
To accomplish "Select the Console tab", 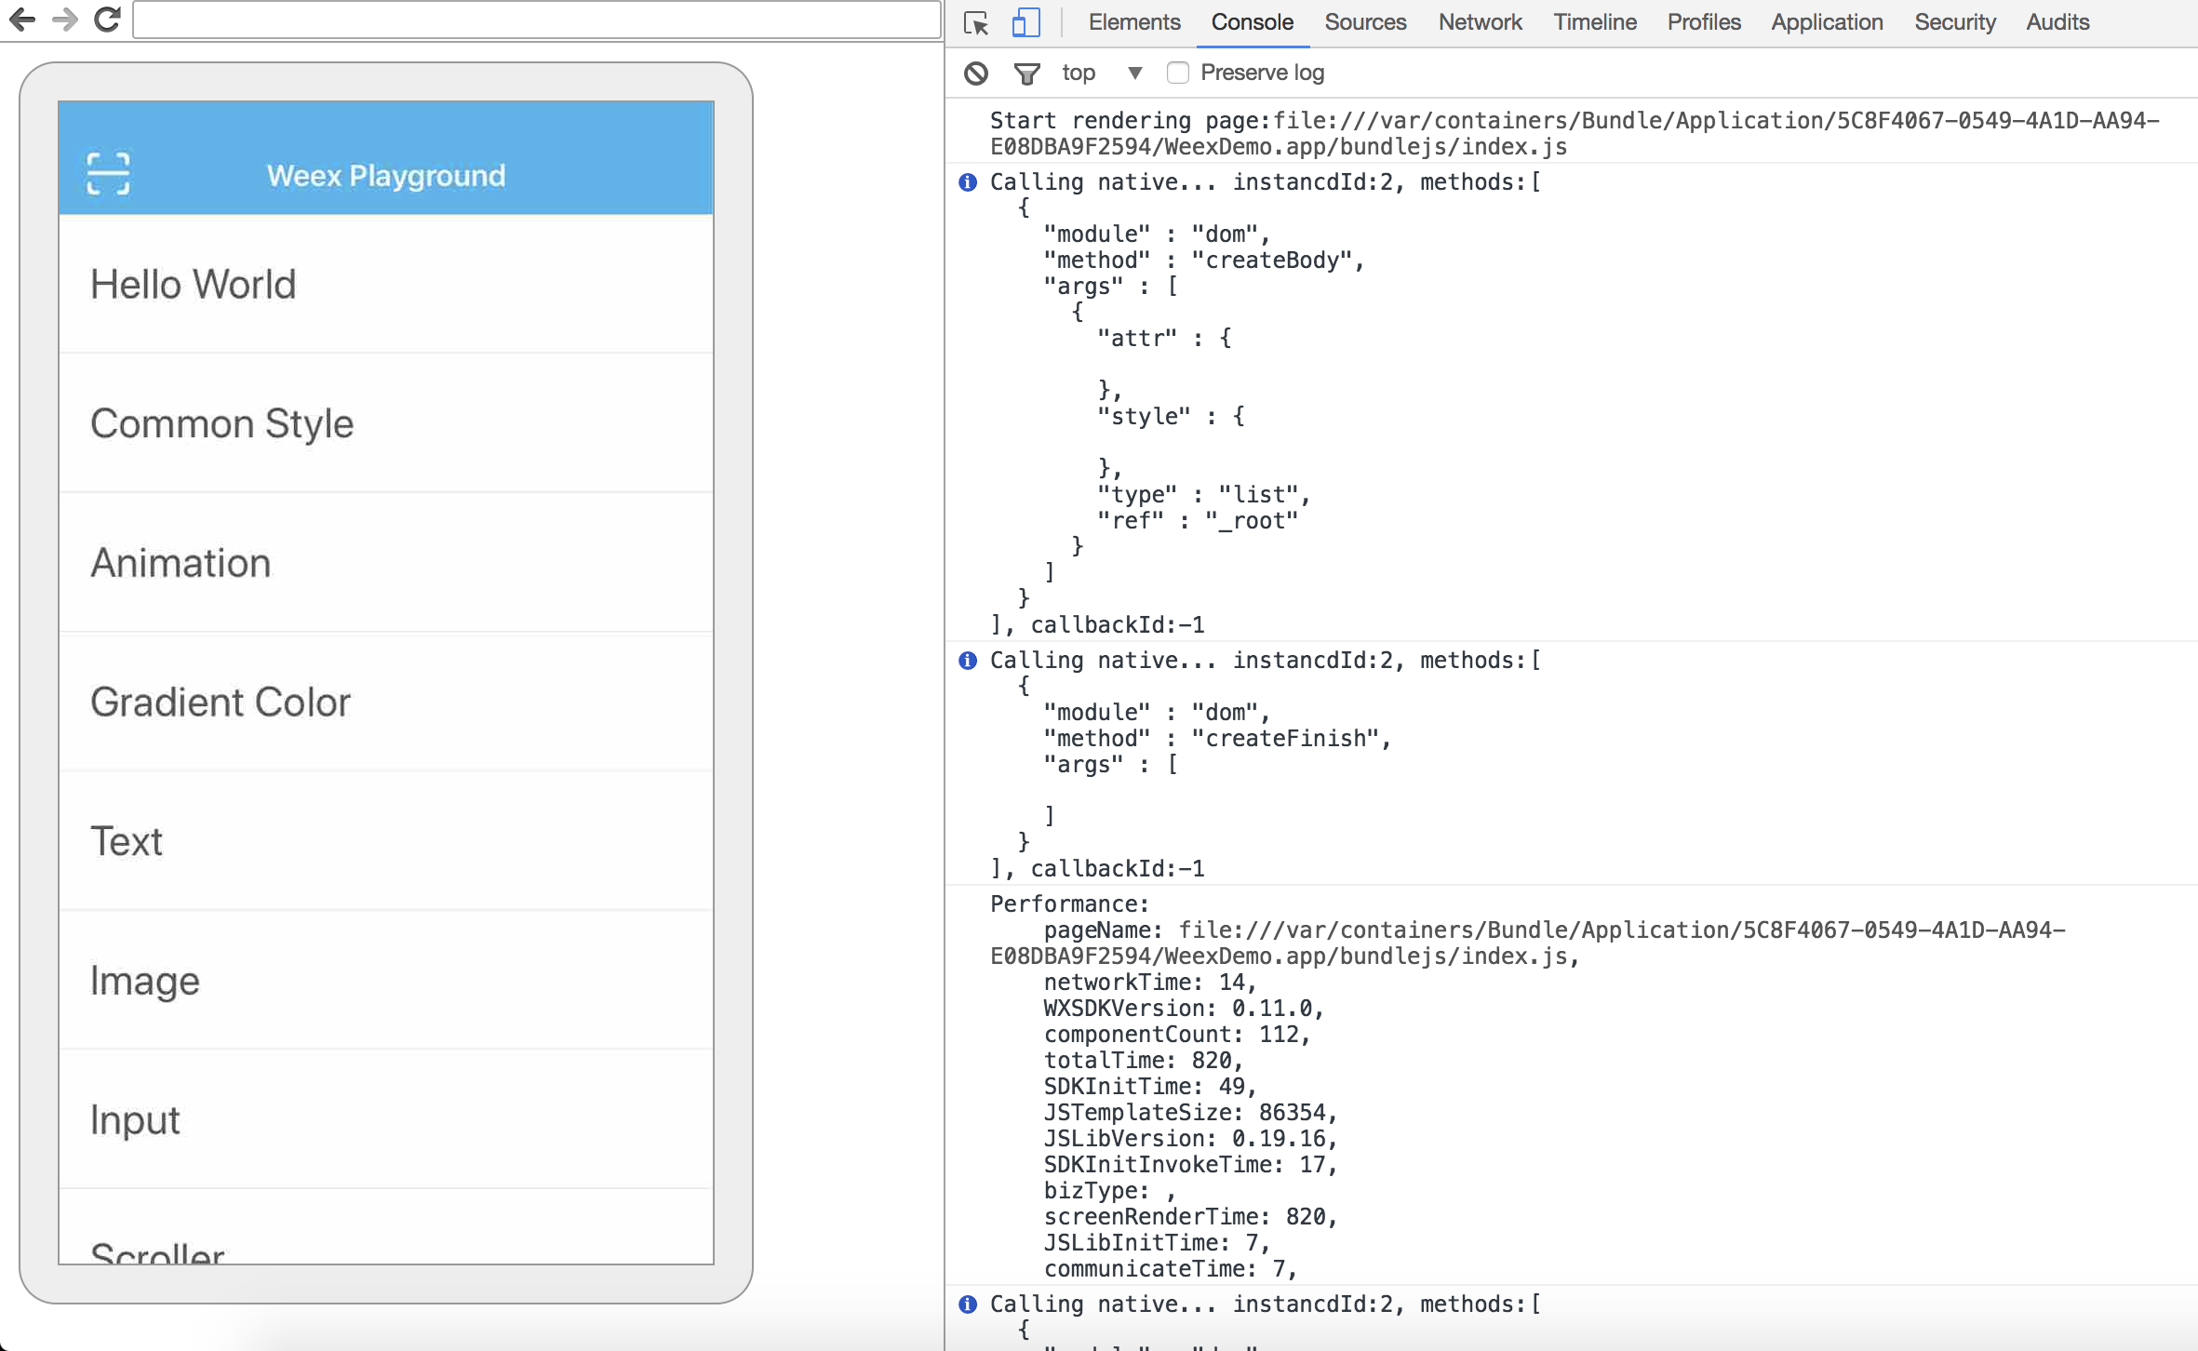I will click(x=1253, y=22).
